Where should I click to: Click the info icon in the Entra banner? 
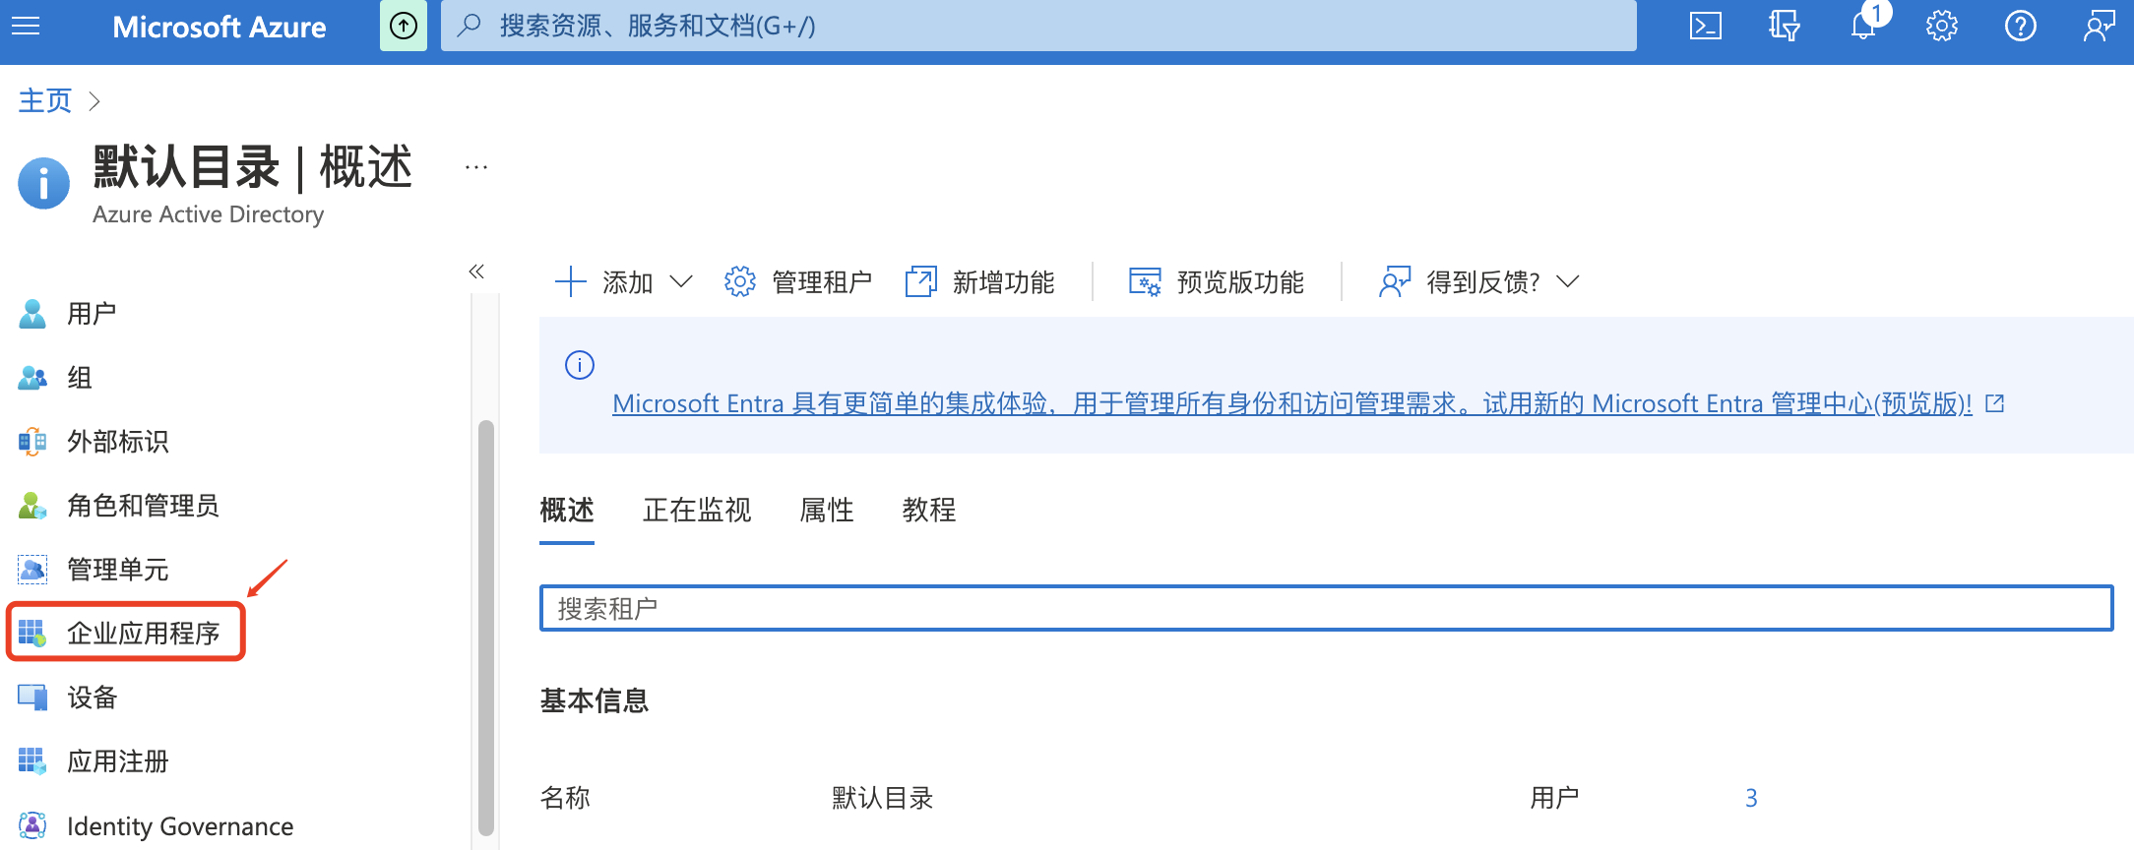point(580,365)
